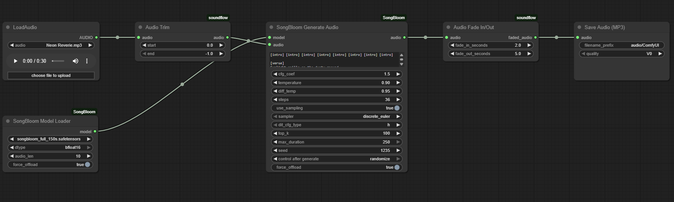Click the SongBloom Model Loader output port

95,131
